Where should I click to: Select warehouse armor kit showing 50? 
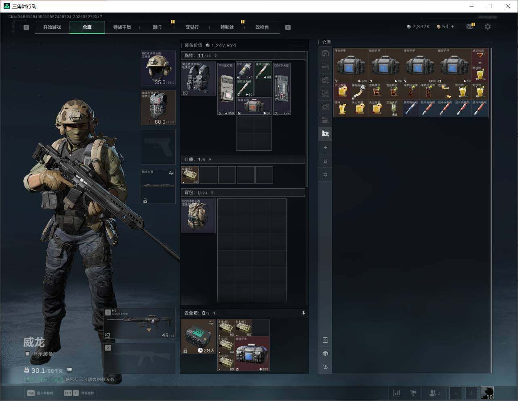pyautogui.click(x=455, y=65)
